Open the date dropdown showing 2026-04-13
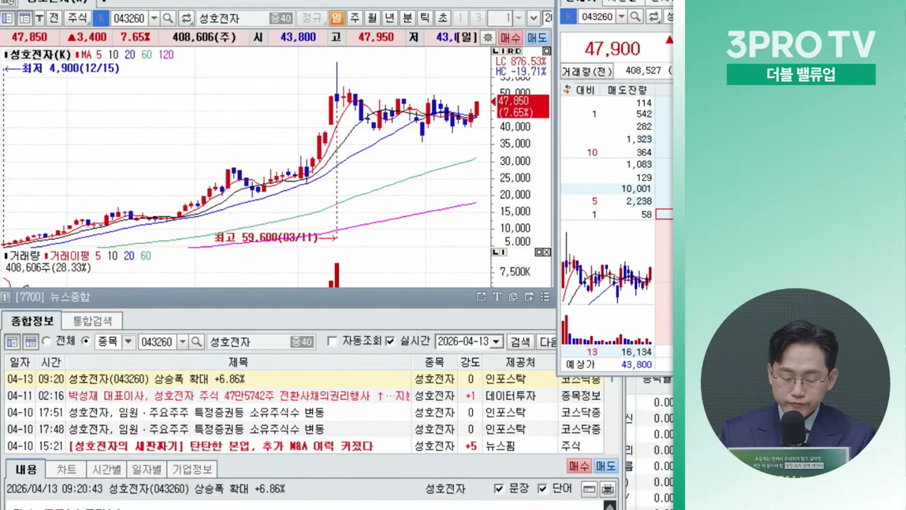906x510 pixels. (x=496, y=341)
